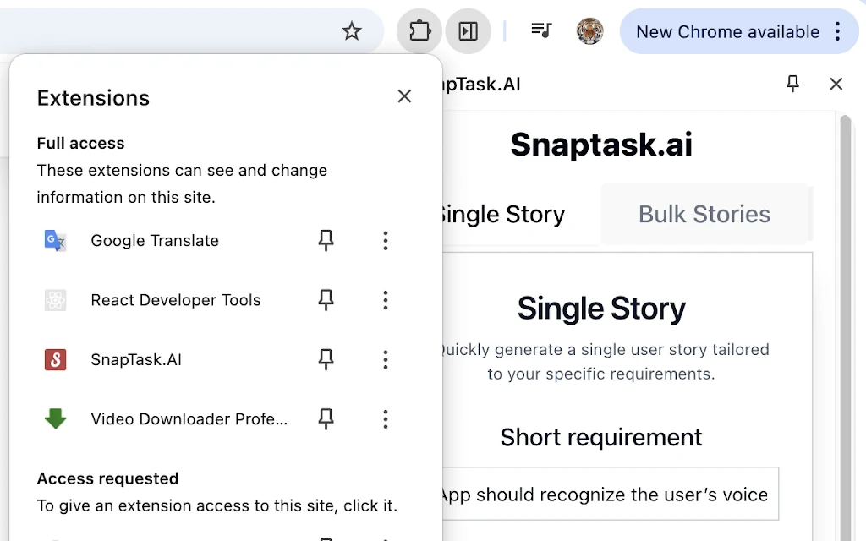Toggle the pin for SnapTask.AI extension

tap(326, 360)
